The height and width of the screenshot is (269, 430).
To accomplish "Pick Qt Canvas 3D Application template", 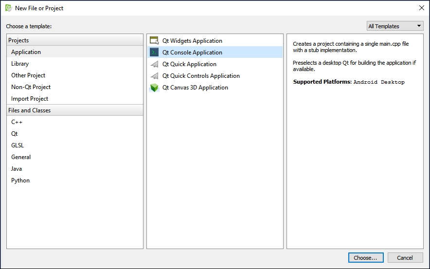I will click(x=215, y=88).
